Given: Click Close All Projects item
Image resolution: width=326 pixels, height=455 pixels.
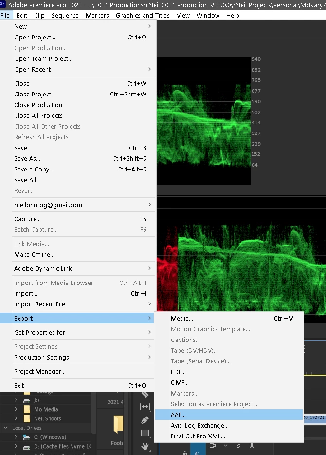Looking at the screenshot, I should coord(78,116).
